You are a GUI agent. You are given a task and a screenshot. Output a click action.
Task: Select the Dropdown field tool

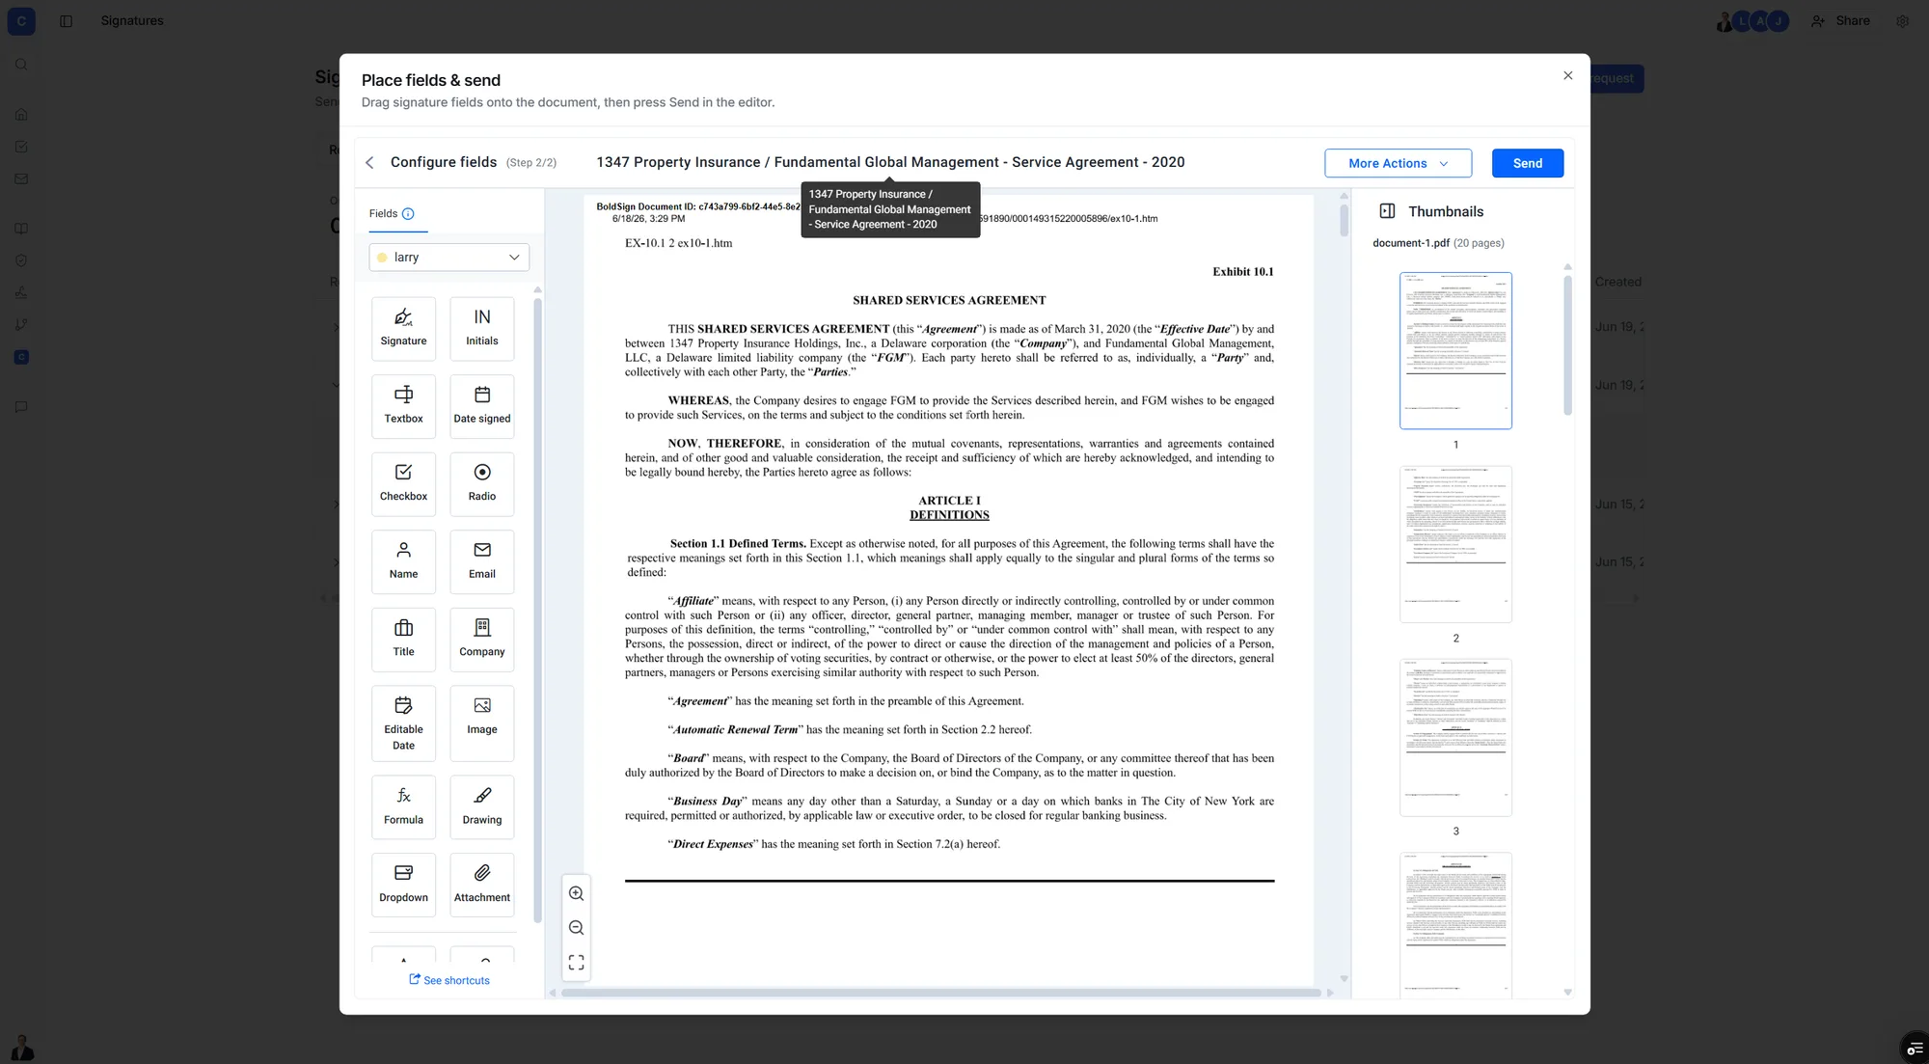click(403, 885)
